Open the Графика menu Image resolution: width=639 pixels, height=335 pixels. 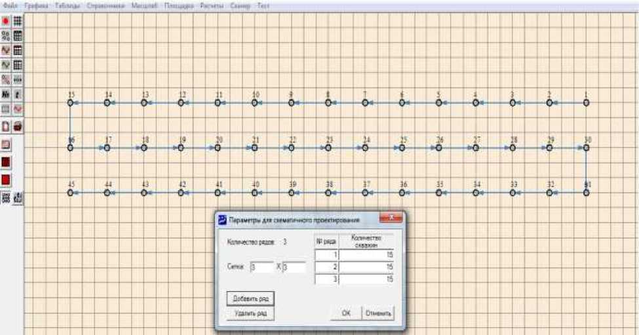click(x=36, y=6)
